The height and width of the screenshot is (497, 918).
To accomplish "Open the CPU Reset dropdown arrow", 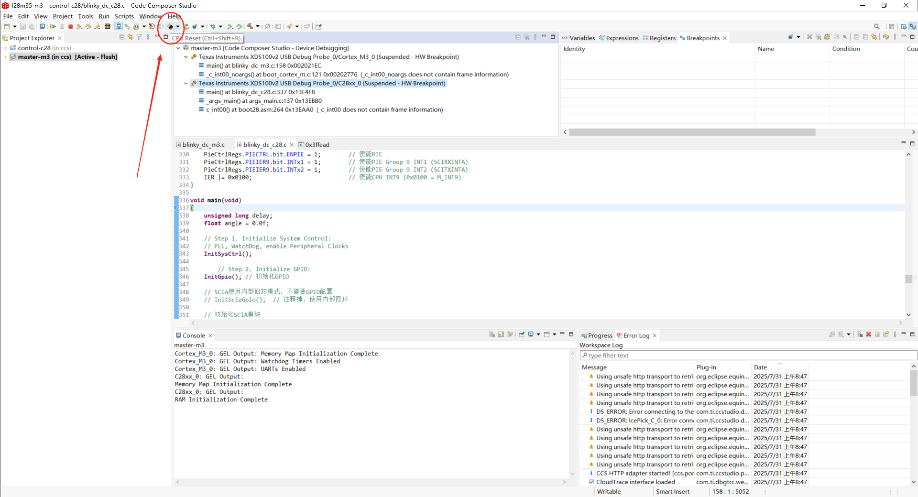I will 178,27.
